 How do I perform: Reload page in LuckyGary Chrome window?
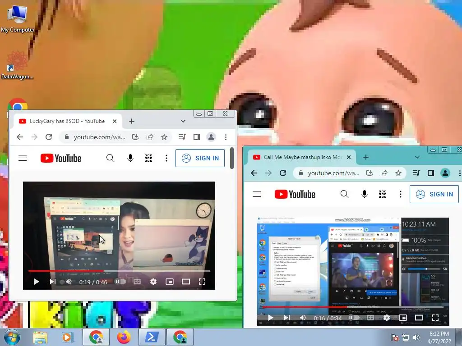pos(49,137)
